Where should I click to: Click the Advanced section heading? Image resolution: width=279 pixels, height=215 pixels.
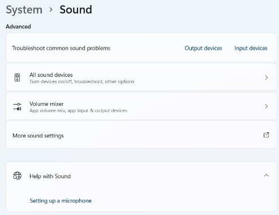(x=18, y=27)
